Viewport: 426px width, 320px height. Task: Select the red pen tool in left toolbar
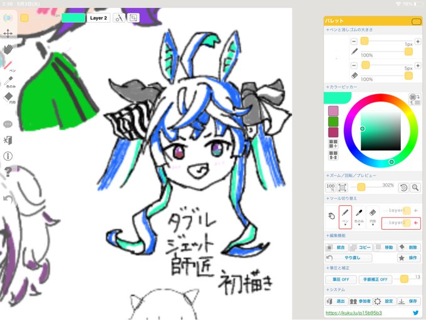[8, 66]
